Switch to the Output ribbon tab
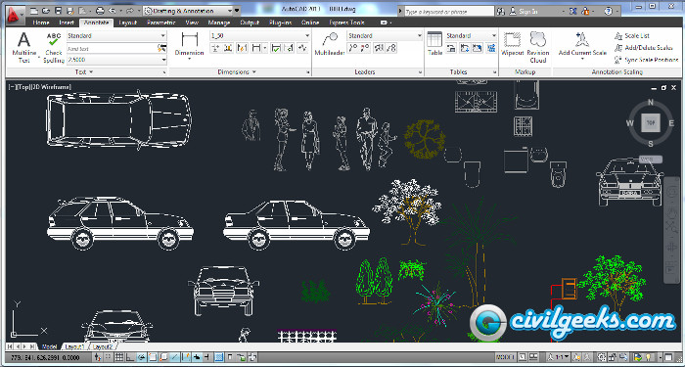 click(x=250, y=23)
